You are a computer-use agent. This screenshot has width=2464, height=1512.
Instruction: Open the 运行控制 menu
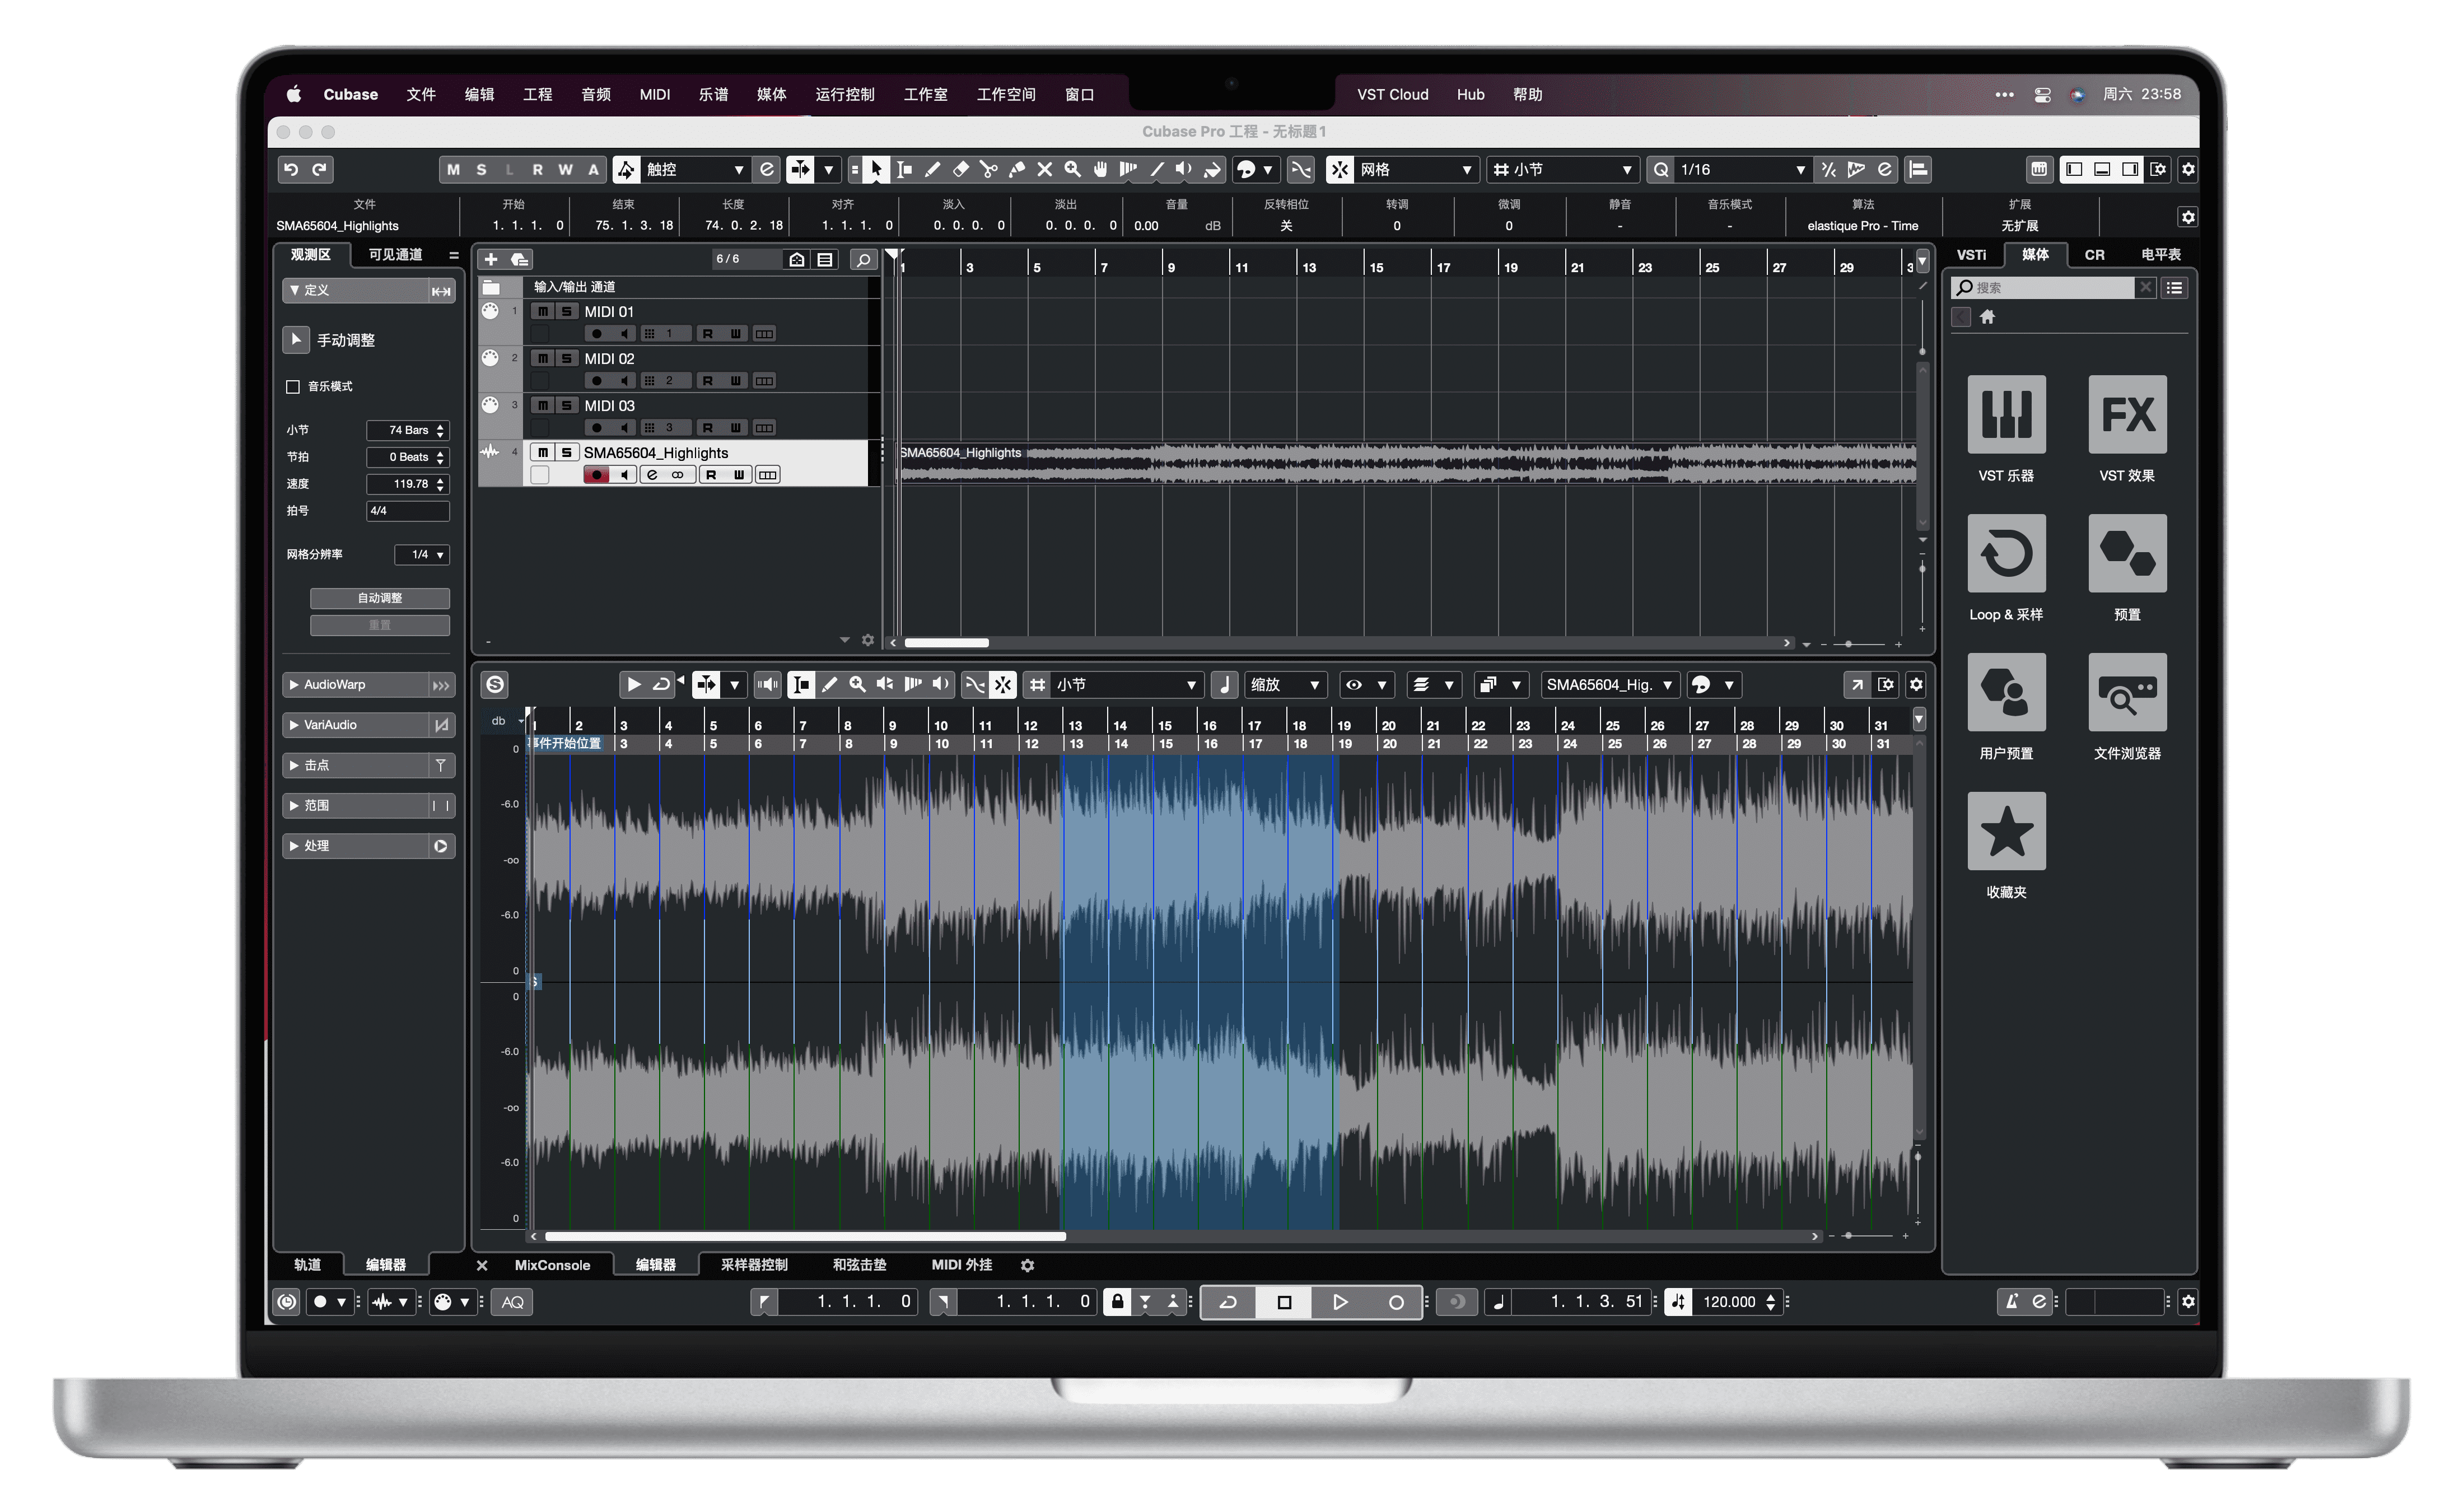pos(845,94)
